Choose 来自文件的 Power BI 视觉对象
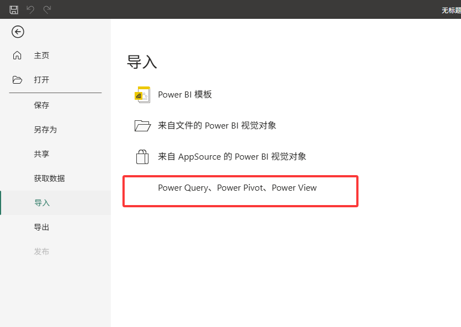461x327 pixels. click(x=217, y=126)
